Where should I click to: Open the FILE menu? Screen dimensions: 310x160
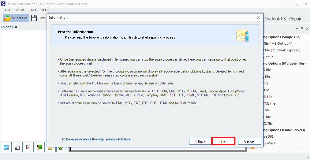click(8, 10)
